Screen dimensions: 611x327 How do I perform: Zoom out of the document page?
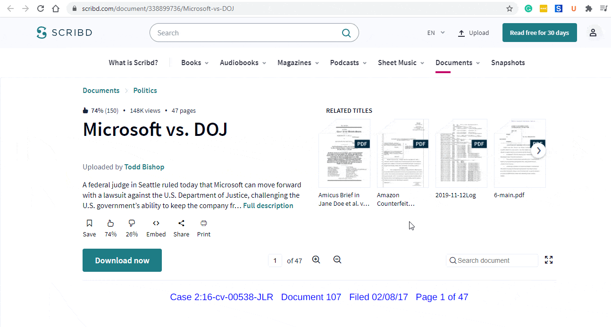[337, 260]
